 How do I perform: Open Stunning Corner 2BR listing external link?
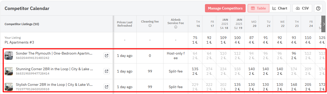pos(107,71)
